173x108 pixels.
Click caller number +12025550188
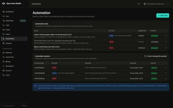tap(39, 73)
